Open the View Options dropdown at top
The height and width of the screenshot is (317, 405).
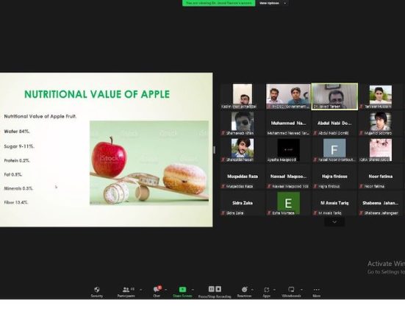pos(270,3)
